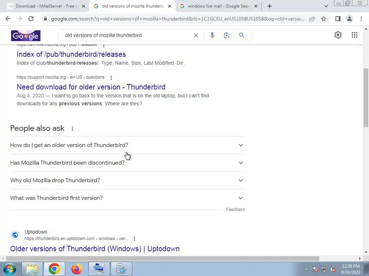The height and width of the screenshot is (276, 369).
Task: Click inside the Google search box
Action: coord(127,35)
